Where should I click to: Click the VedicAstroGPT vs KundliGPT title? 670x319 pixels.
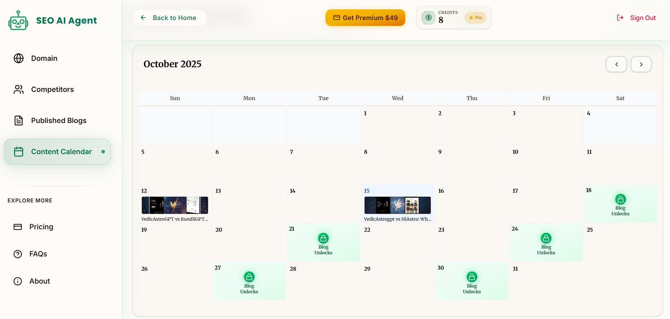pos(175,219)
